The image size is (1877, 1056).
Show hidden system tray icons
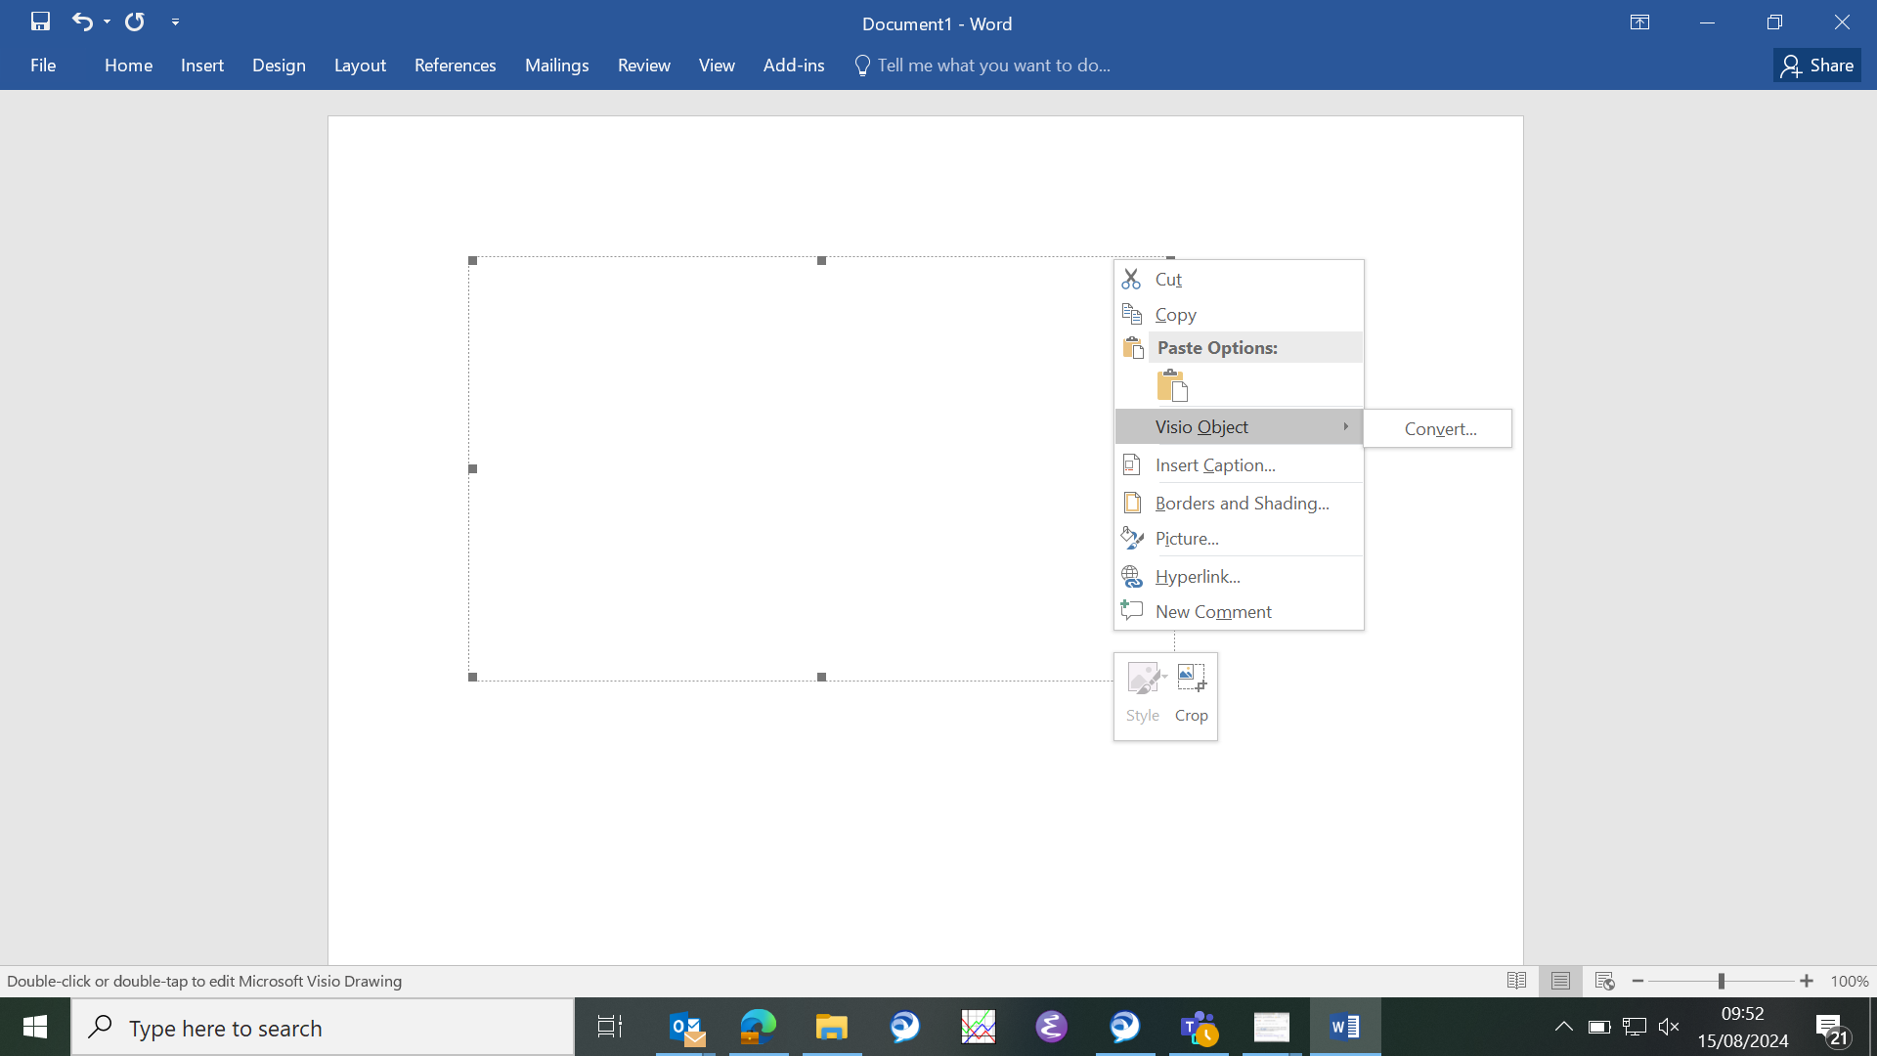[1563, 1027]
